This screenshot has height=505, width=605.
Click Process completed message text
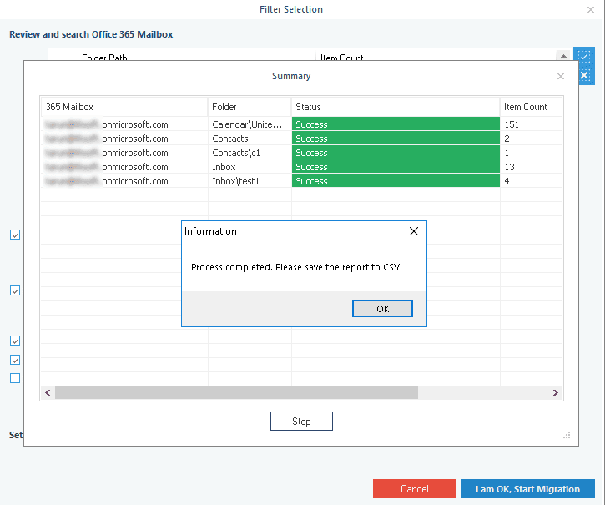tap(295, 267)
